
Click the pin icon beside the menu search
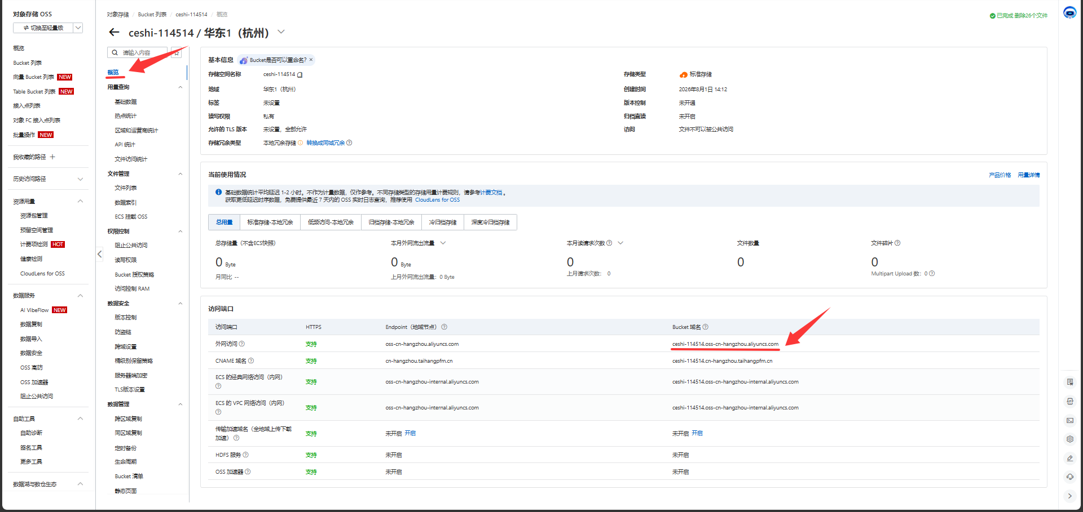coord(177,52)
